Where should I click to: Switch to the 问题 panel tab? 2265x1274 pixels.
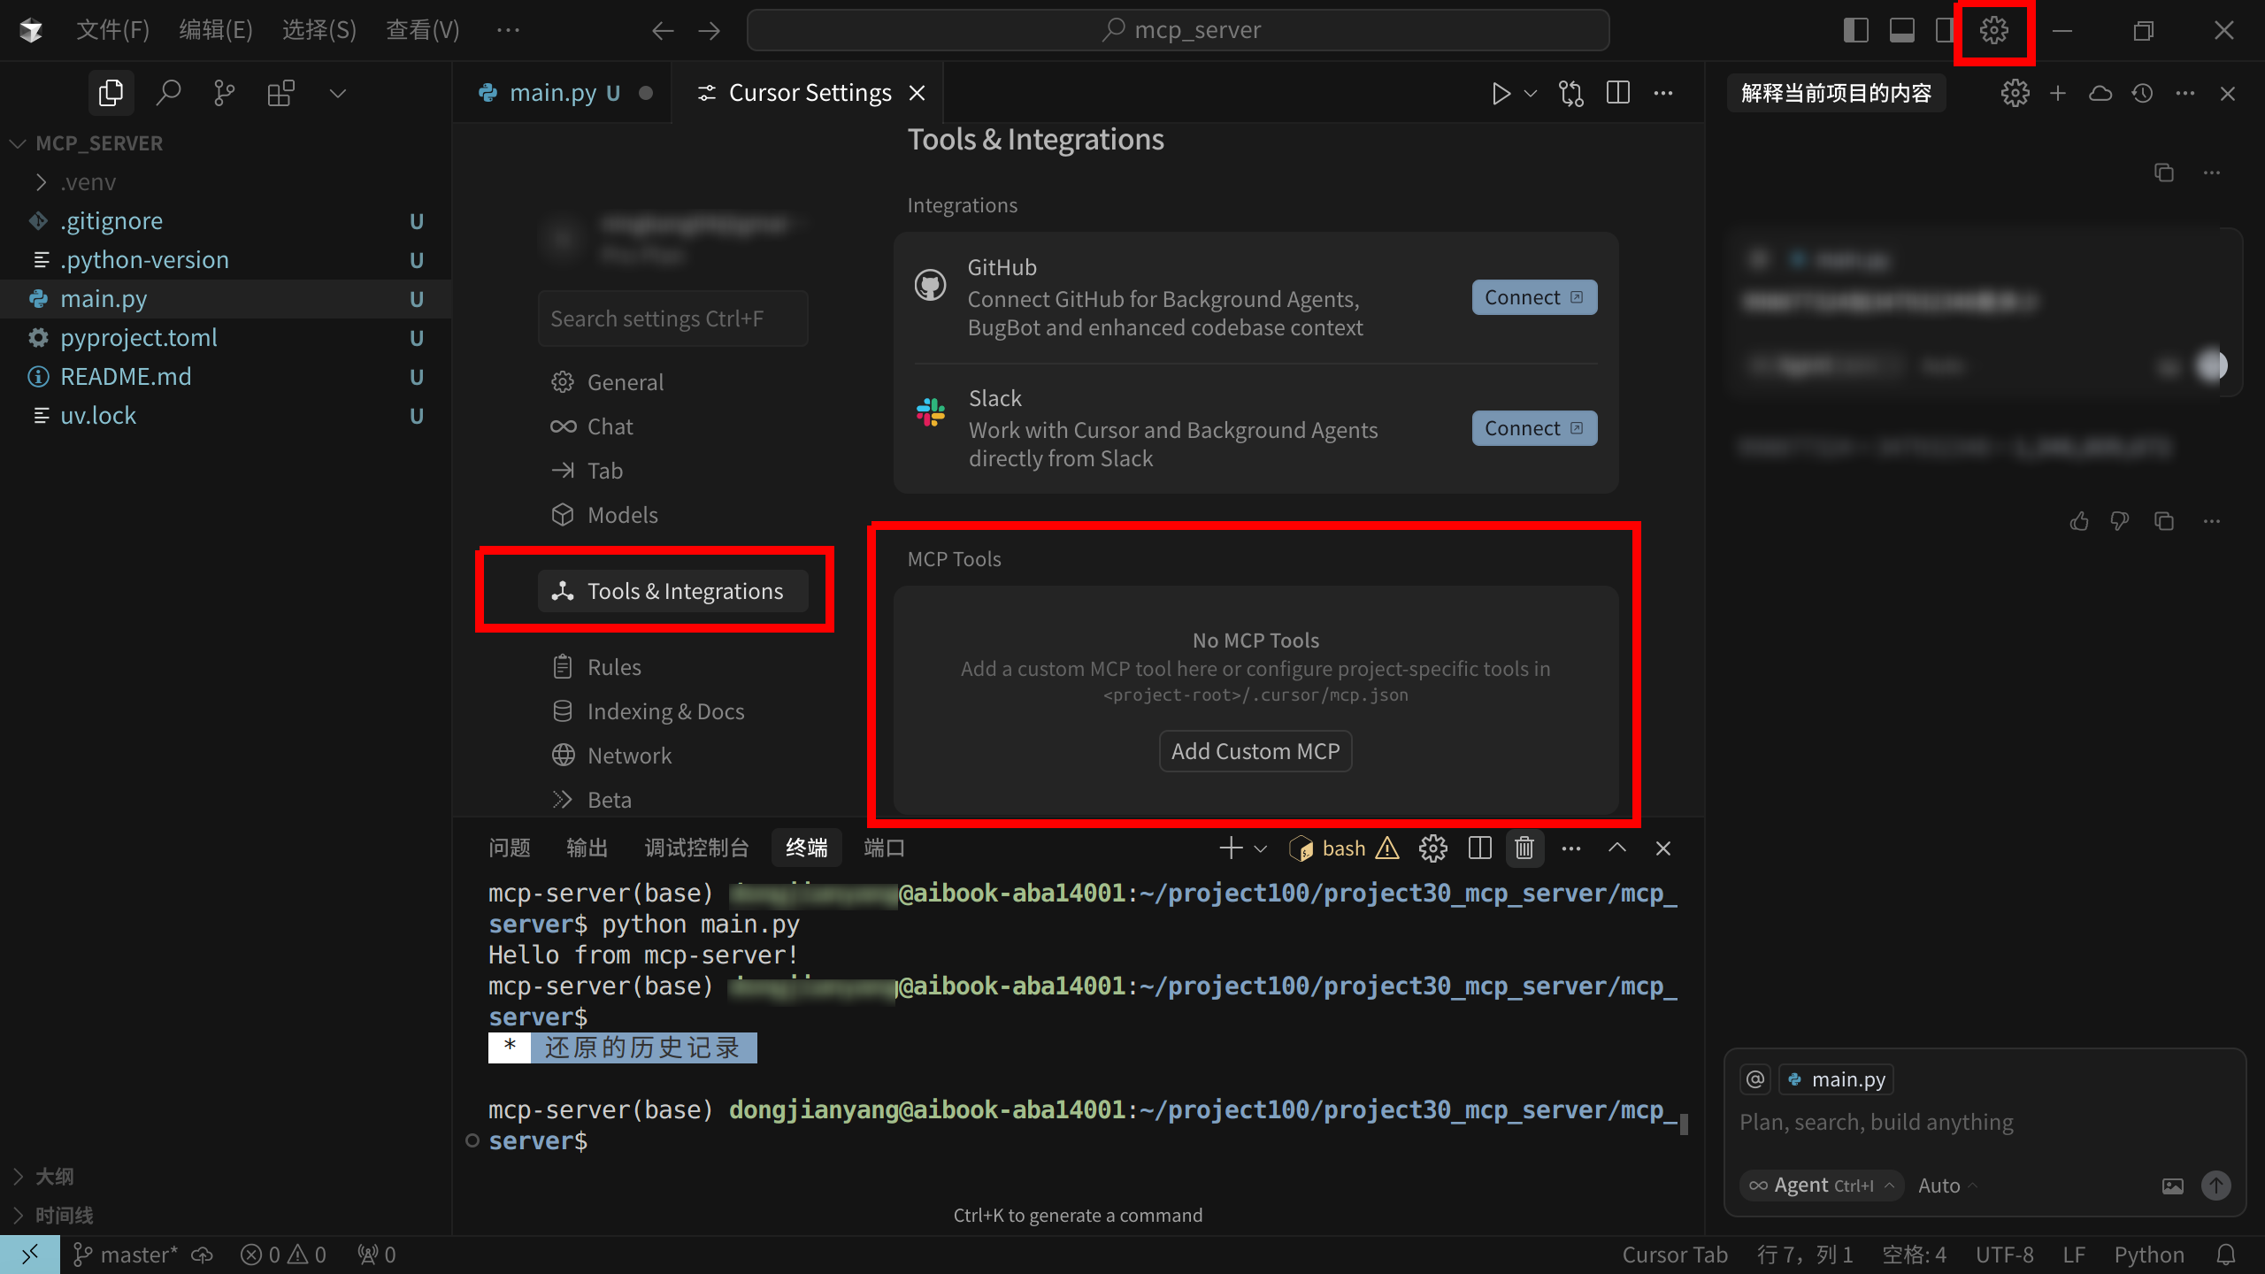click(510, 848)
